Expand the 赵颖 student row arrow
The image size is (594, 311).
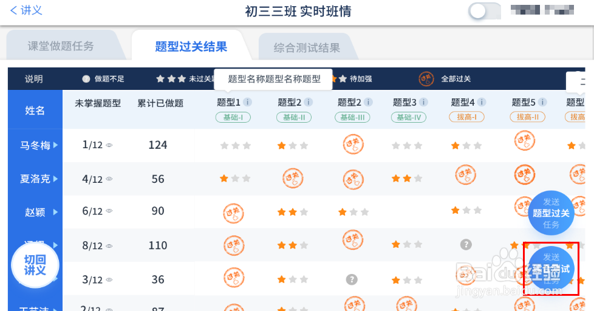click(56, 212)
